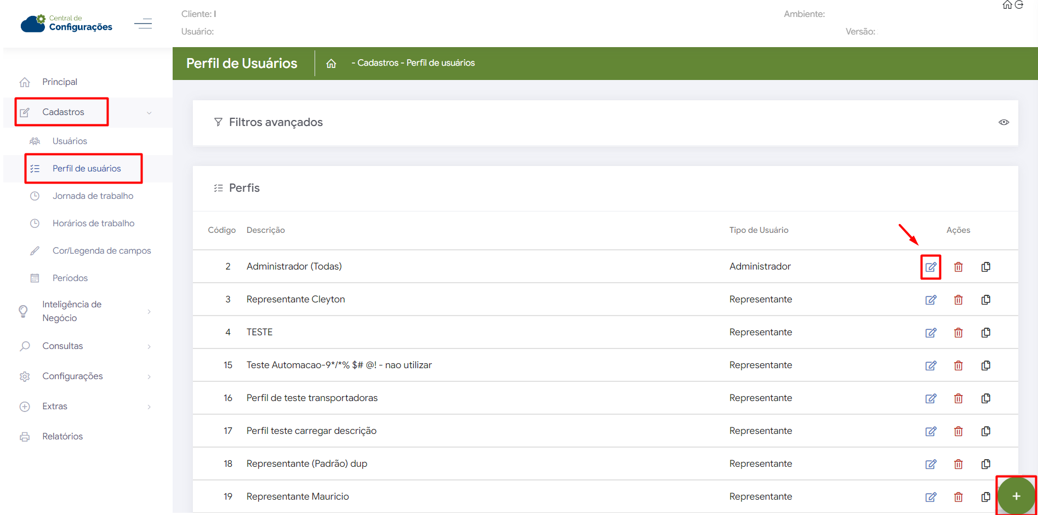
Task: Toggle the sidebar hamburger menu
Action: click(143, 24)
